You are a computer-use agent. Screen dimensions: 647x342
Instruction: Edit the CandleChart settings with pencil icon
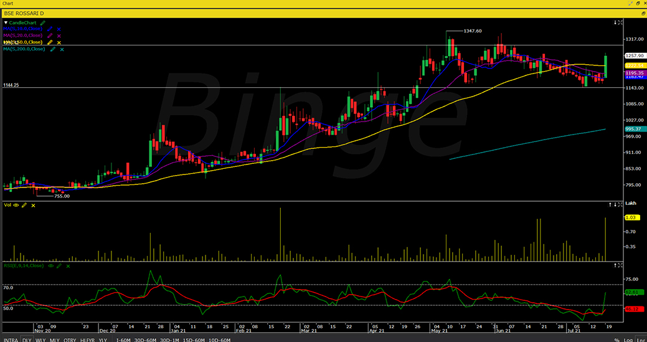tap(42, 22)
